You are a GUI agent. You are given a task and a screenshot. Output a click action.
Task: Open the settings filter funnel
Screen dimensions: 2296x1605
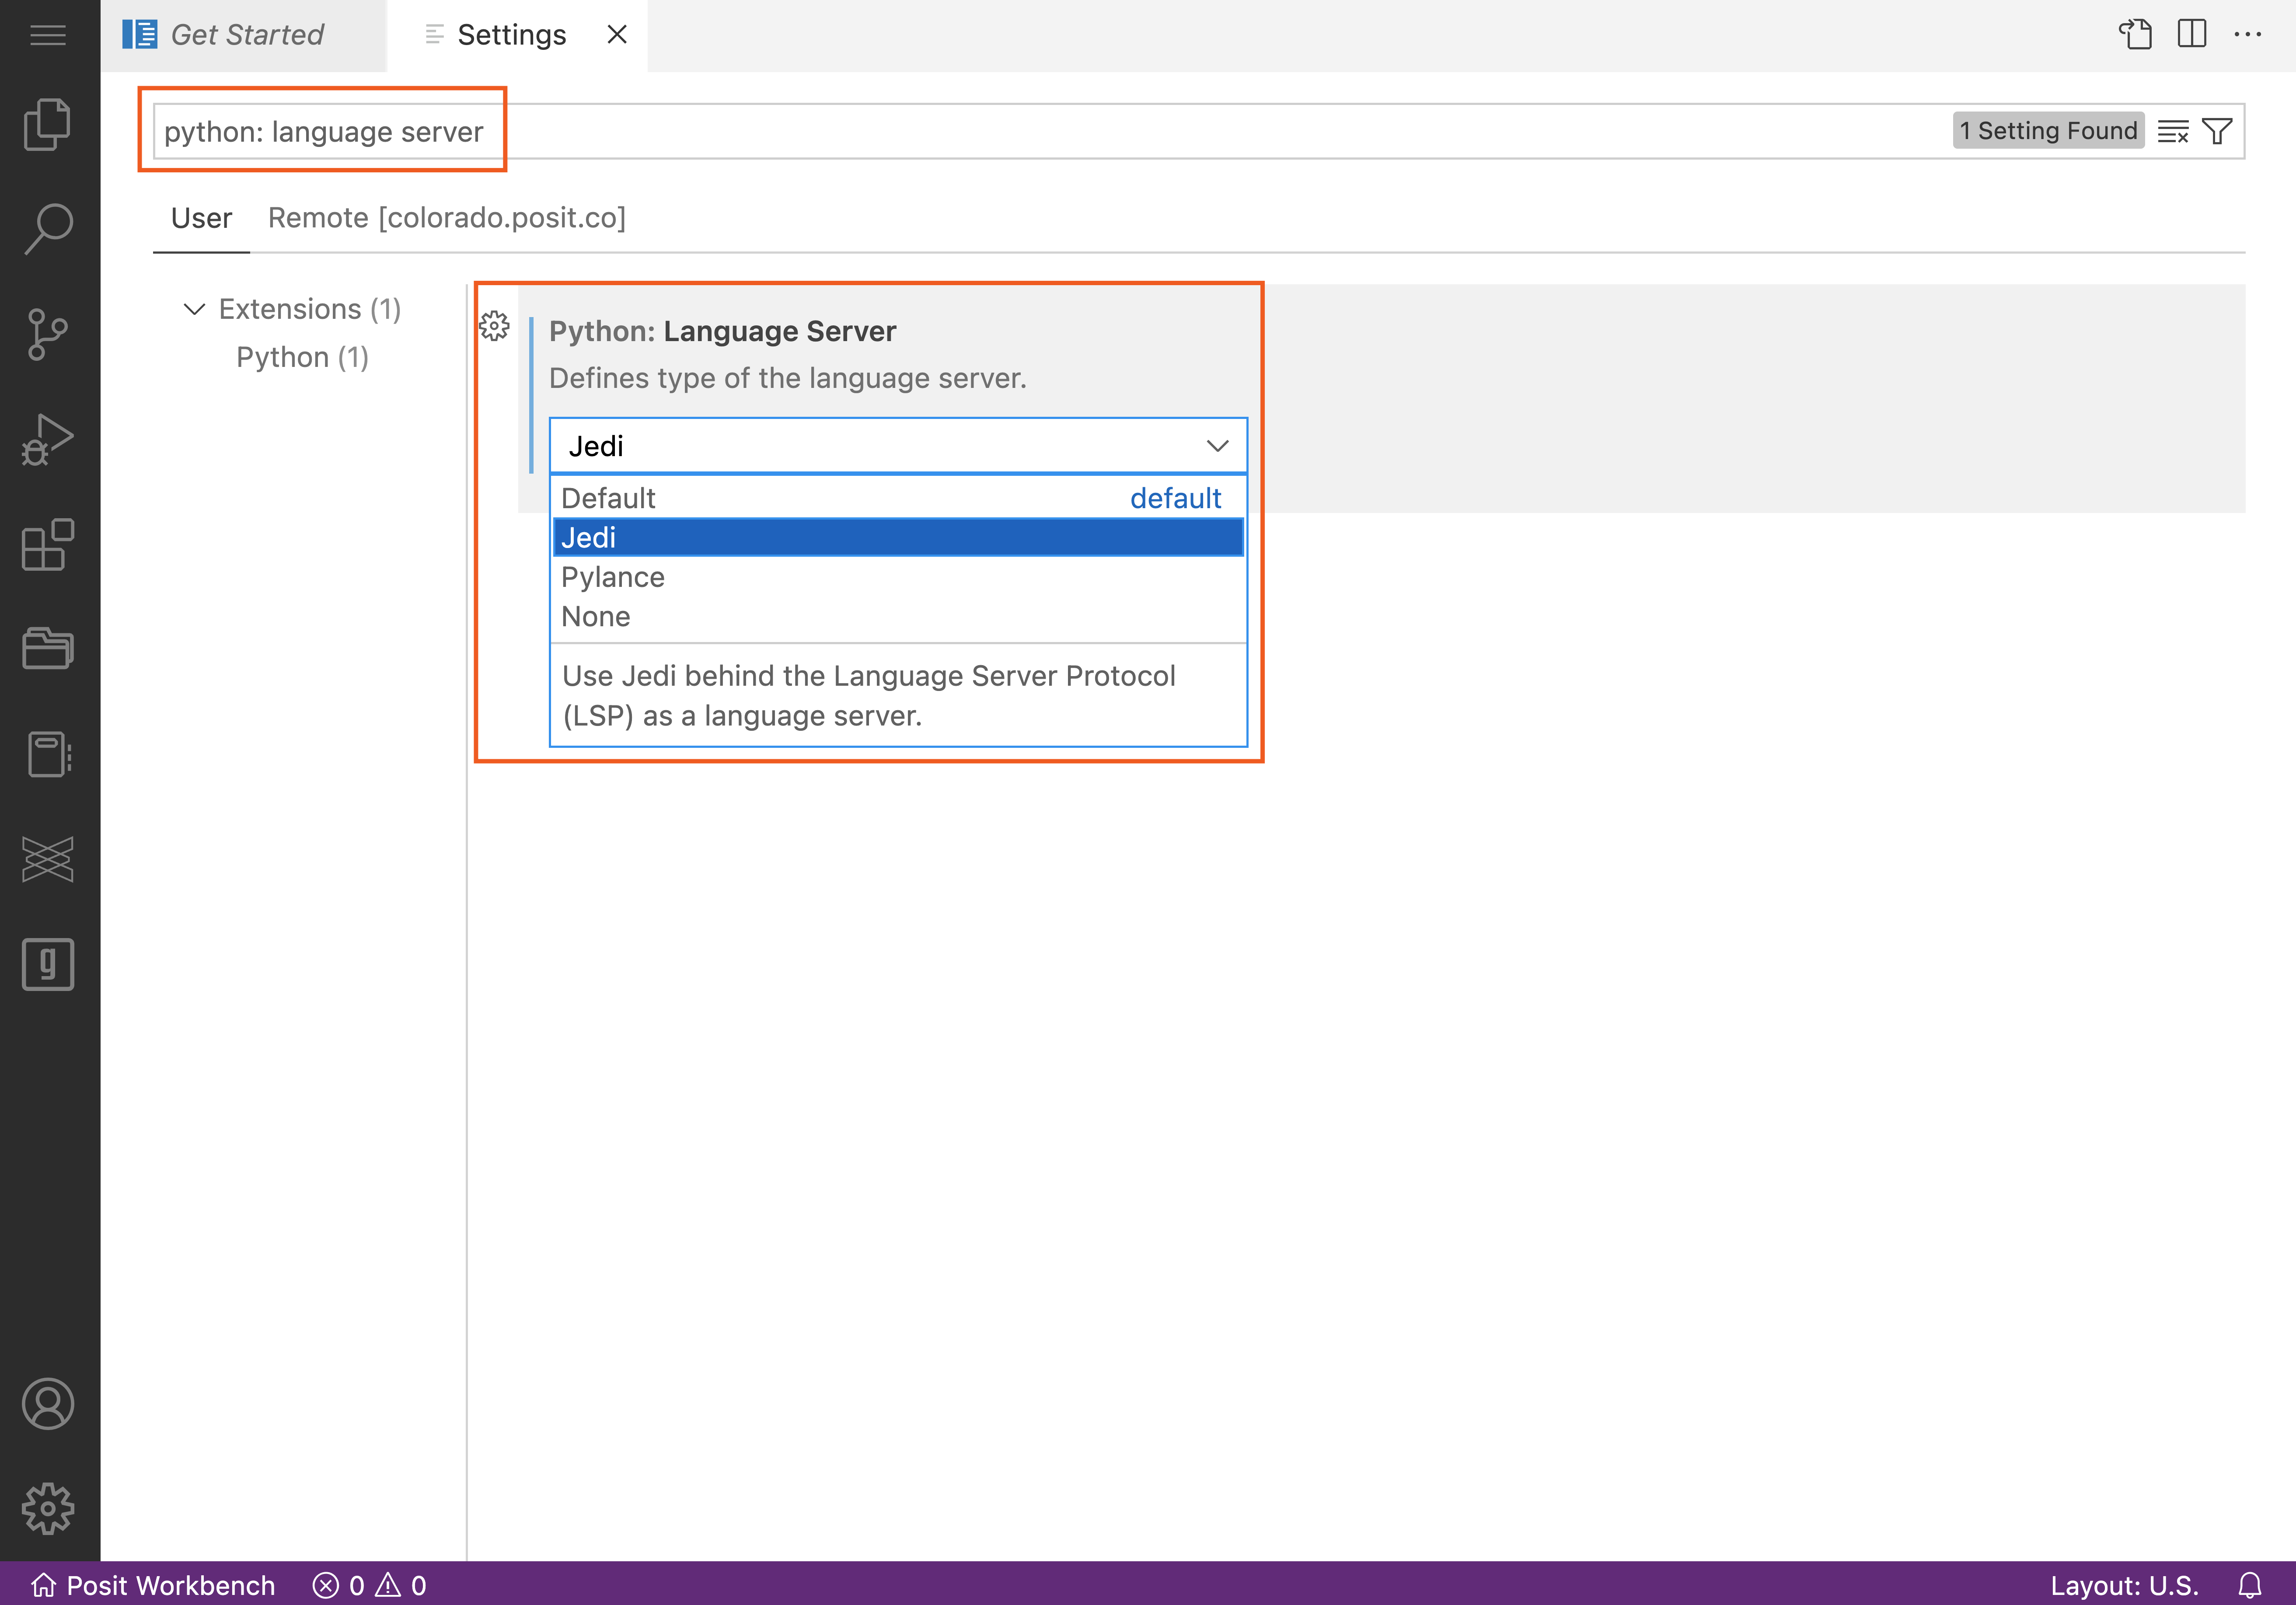pos(2217,131)
